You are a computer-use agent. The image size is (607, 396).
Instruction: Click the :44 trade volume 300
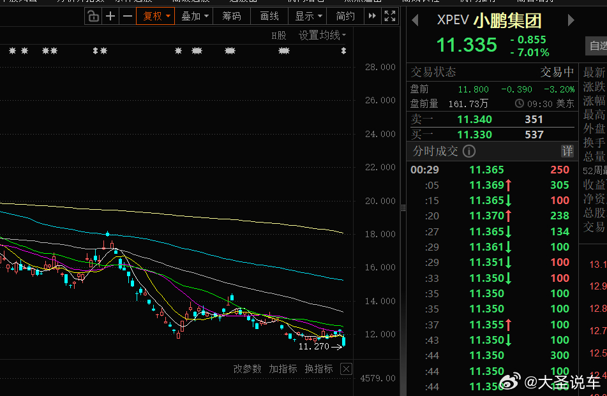tap(560, 355)
